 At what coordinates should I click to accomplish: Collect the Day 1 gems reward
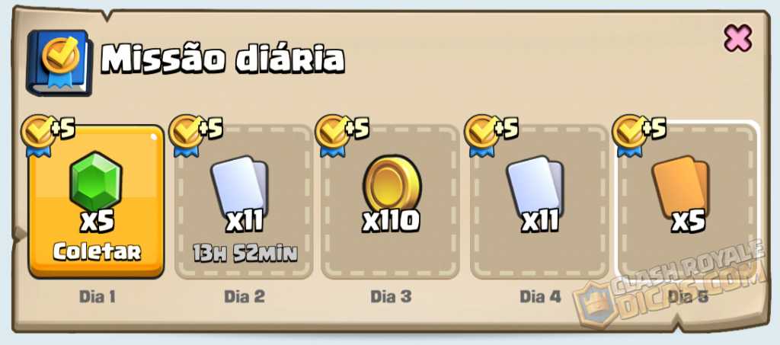point(97,252)
